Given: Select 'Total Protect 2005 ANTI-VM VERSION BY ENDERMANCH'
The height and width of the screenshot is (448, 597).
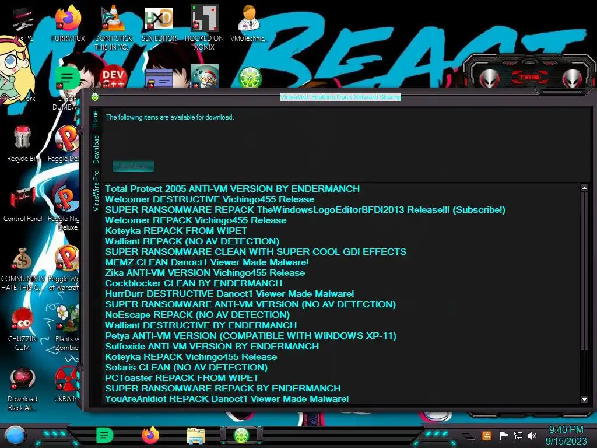Looking at the screenshot, I should [x=232, y=189].
